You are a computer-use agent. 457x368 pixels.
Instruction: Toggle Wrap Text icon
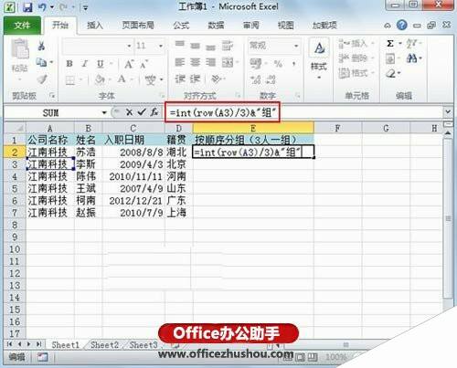point(228,46)
